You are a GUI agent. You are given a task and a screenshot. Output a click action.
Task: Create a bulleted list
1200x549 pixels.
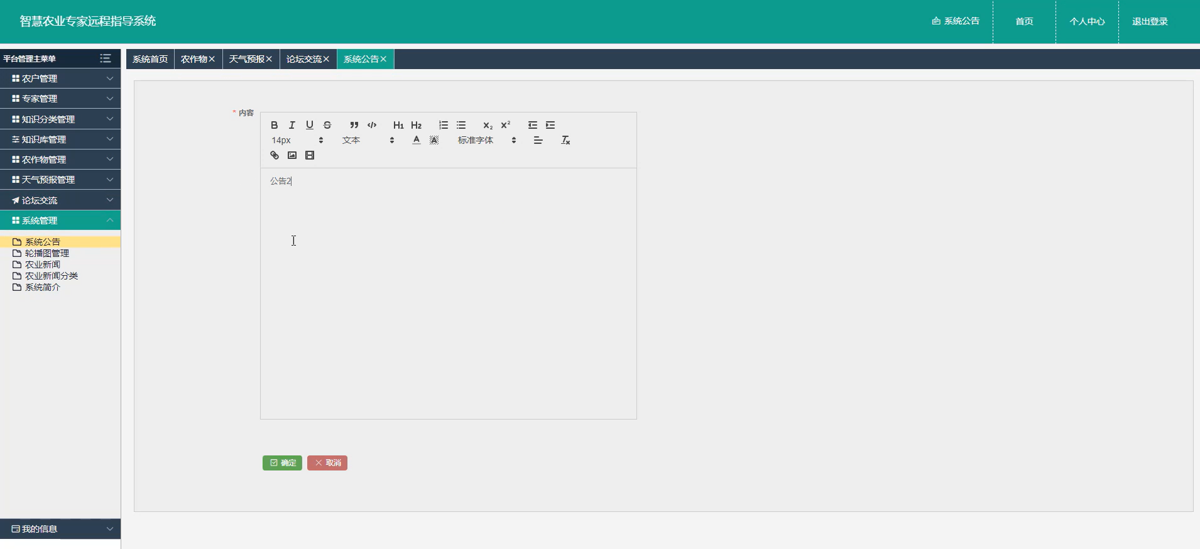point(461,125)
